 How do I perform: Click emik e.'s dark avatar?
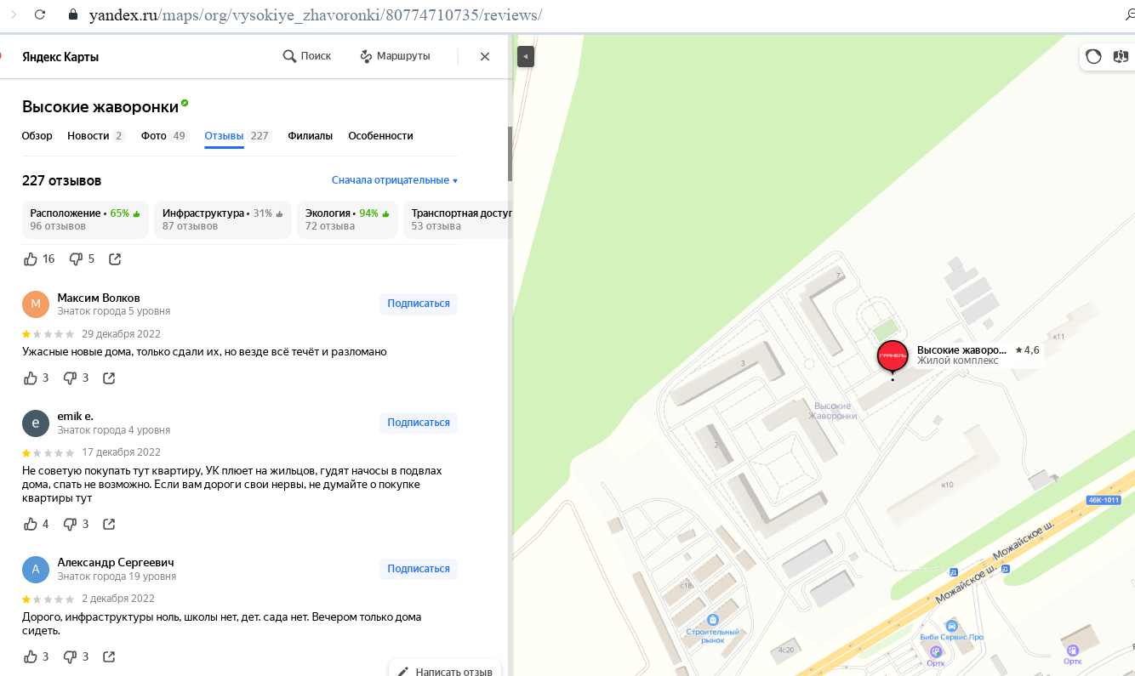point(36,423)
